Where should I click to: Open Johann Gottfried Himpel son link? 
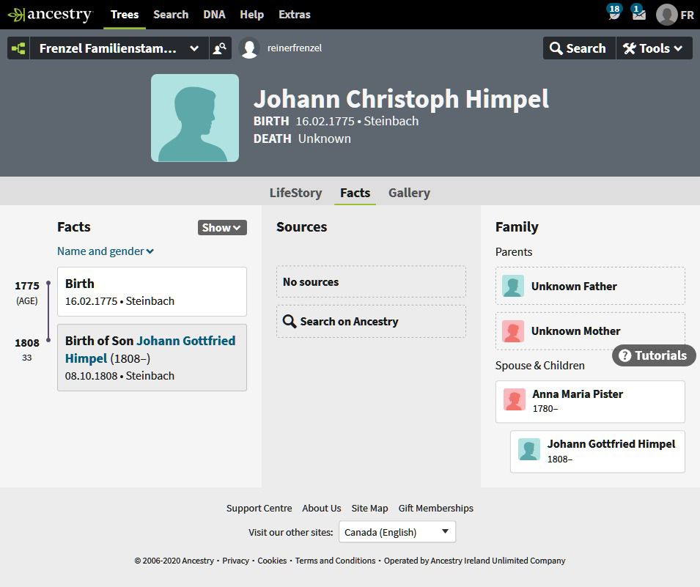(x=150, y=350)
